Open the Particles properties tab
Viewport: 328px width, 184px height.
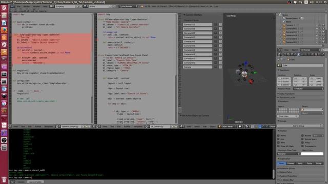[319, 55]
